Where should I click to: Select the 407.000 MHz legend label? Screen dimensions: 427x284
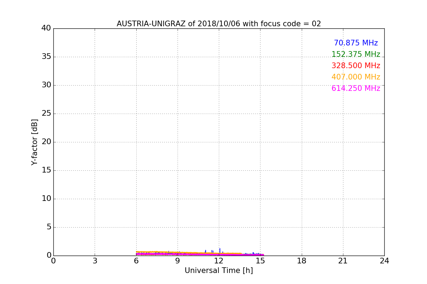[356, 77]
